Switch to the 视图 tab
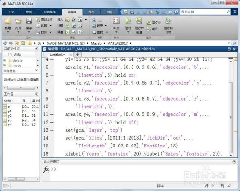Screen dimensions: 240x191 point(109,12)
